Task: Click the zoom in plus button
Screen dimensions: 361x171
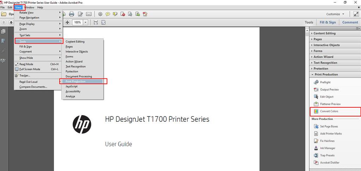Action: coord(67,22)
